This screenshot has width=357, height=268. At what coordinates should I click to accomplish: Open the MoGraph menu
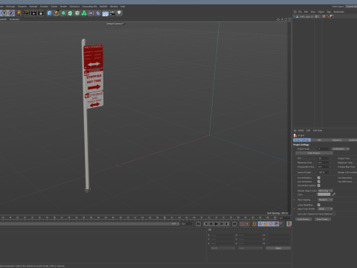pos(10,7)
